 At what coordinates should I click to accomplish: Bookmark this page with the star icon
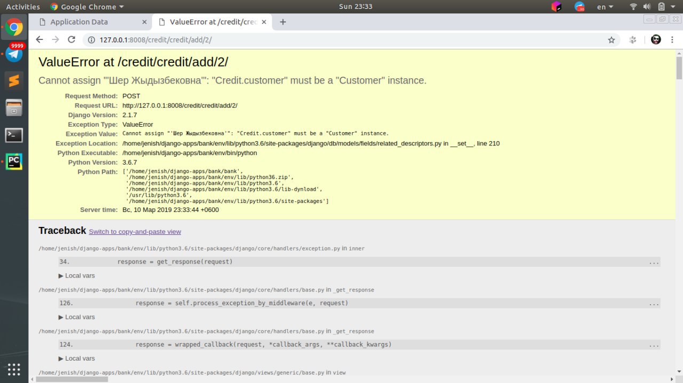pos(611,39)
